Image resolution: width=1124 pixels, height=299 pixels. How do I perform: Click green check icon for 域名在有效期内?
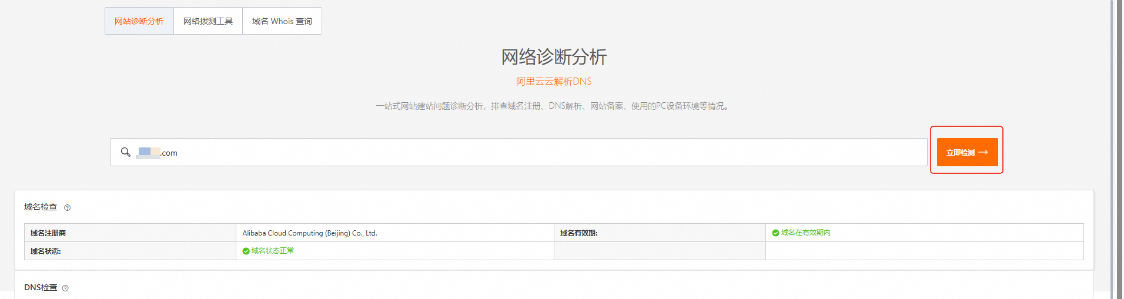[775, 233]
